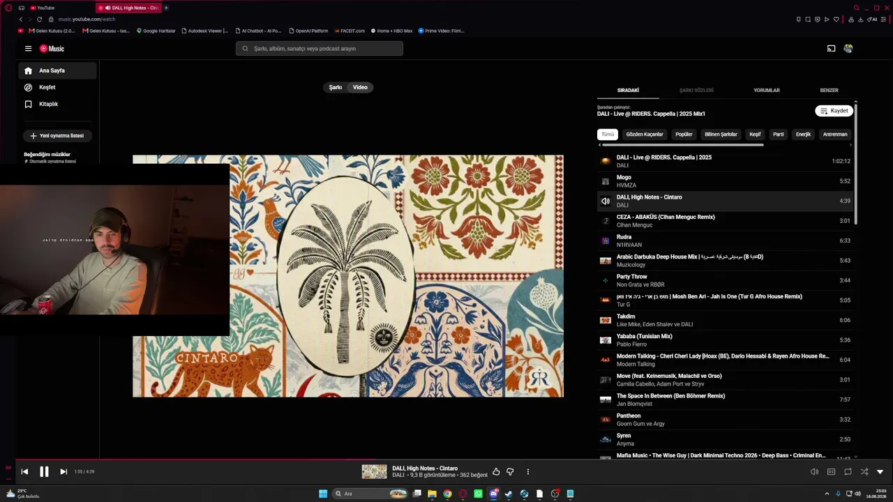Go back in the browser
Image resolution: width=893 pixels, height=502 pixels.
pyautogui.click(x=21, y=20)
